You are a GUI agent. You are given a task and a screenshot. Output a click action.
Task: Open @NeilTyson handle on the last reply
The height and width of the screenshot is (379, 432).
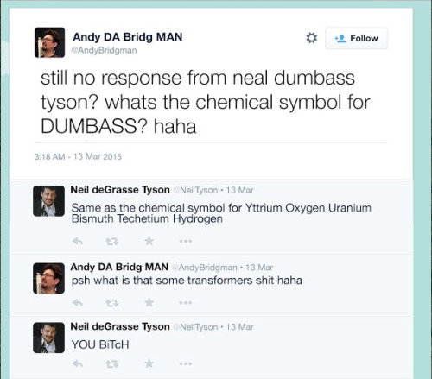coord(195,327)
